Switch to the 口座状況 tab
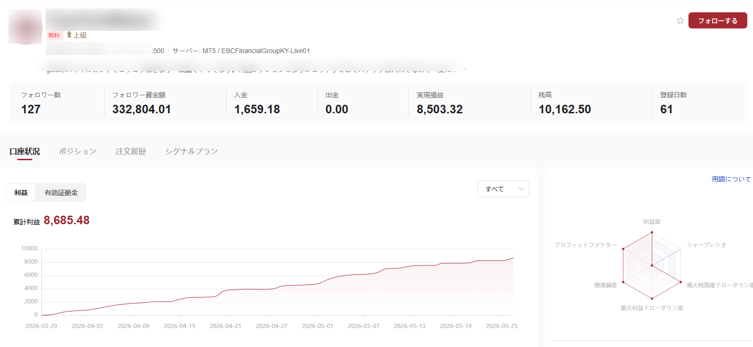The width and height of the screenshot is (753, 347). (x=25, y=151)
